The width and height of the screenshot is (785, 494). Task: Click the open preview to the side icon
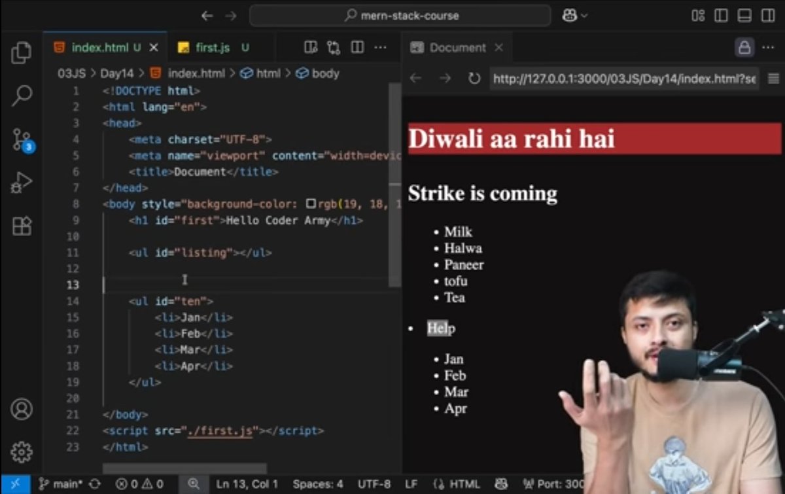point(311,48)
